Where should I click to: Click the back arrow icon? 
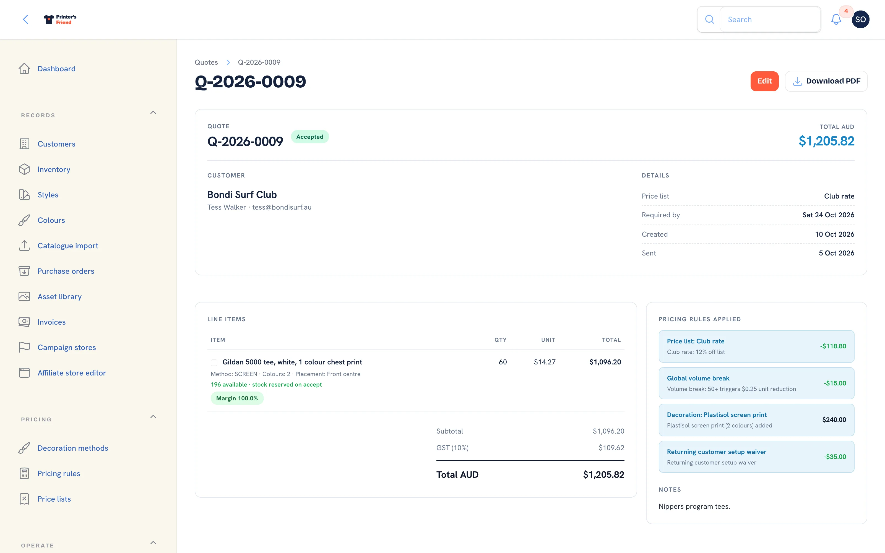point(26,19)
